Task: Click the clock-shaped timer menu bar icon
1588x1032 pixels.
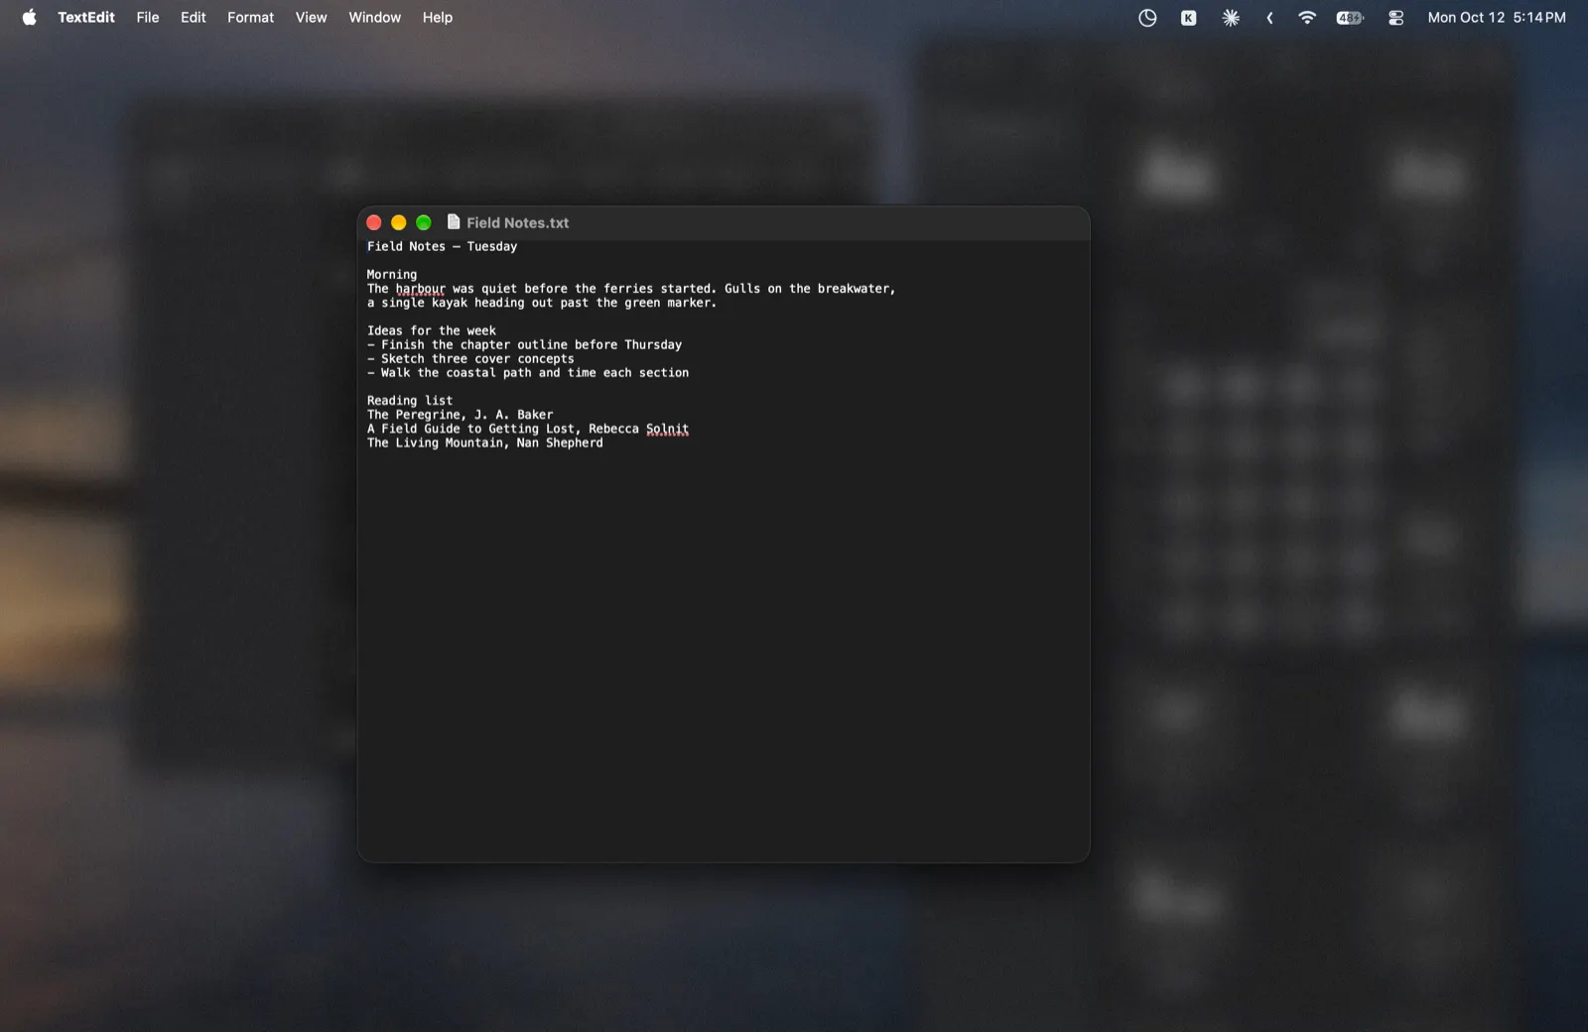Action: click(x=1147, y=18)
